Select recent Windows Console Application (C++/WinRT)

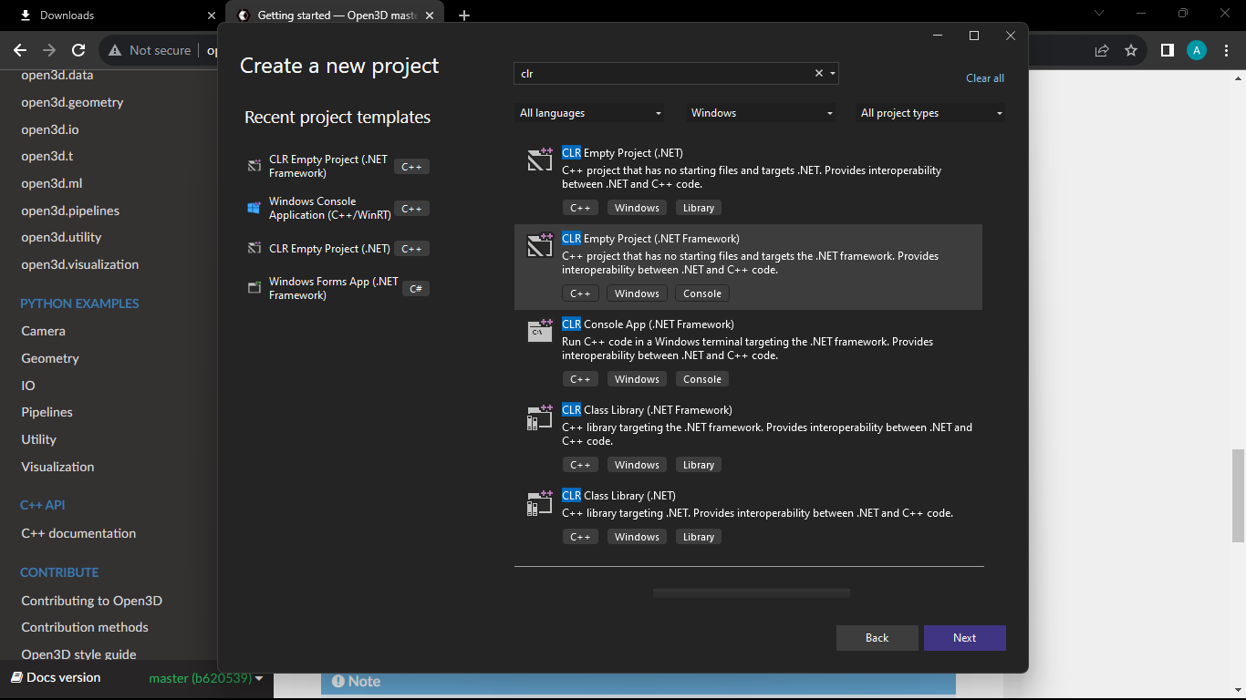pyautogui.click(x=338, y=208)
